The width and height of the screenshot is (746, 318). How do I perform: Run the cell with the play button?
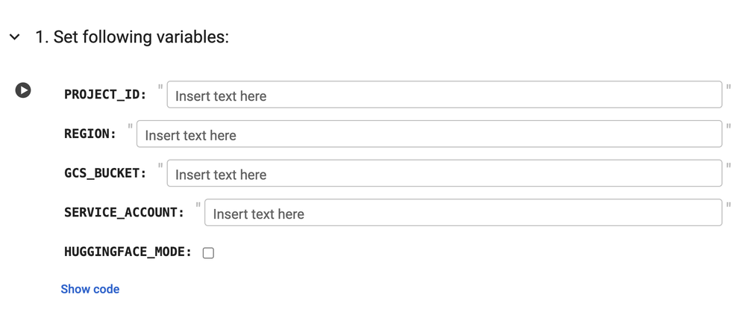point(23,90)
